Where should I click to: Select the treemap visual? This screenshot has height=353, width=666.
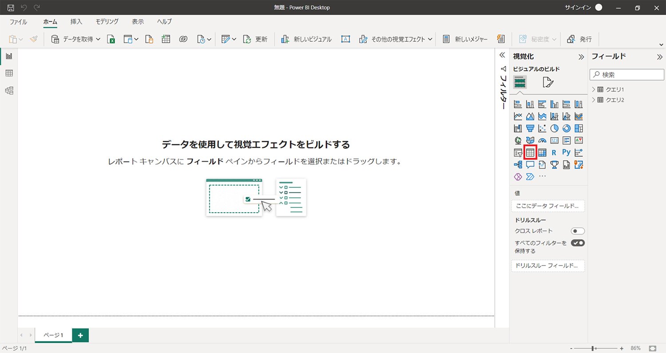pos(579,128)
